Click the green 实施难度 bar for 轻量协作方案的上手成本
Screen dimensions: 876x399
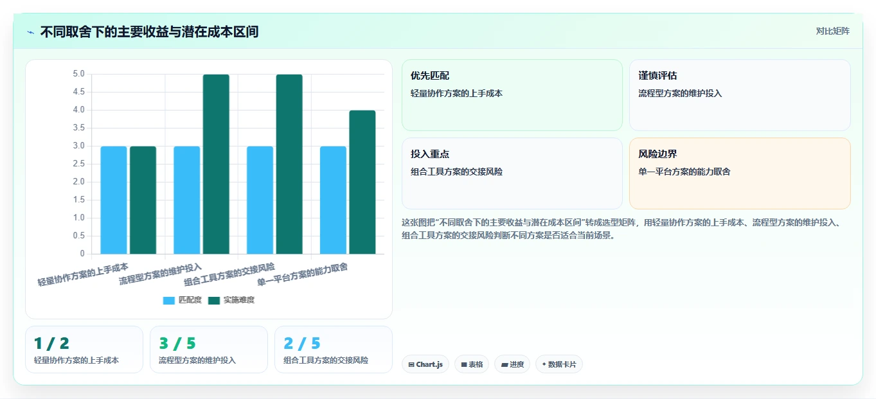point(143,200)
